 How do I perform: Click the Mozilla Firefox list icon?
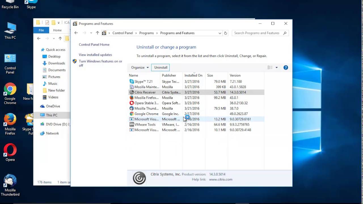(132, 98)
